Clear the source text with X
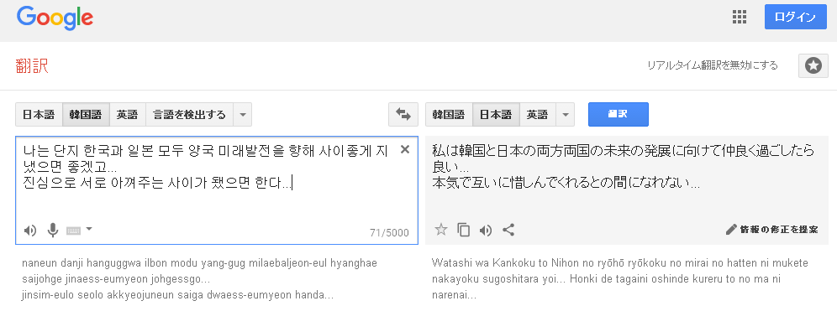Viewport: 837px width, 332px height. [404, 150]
